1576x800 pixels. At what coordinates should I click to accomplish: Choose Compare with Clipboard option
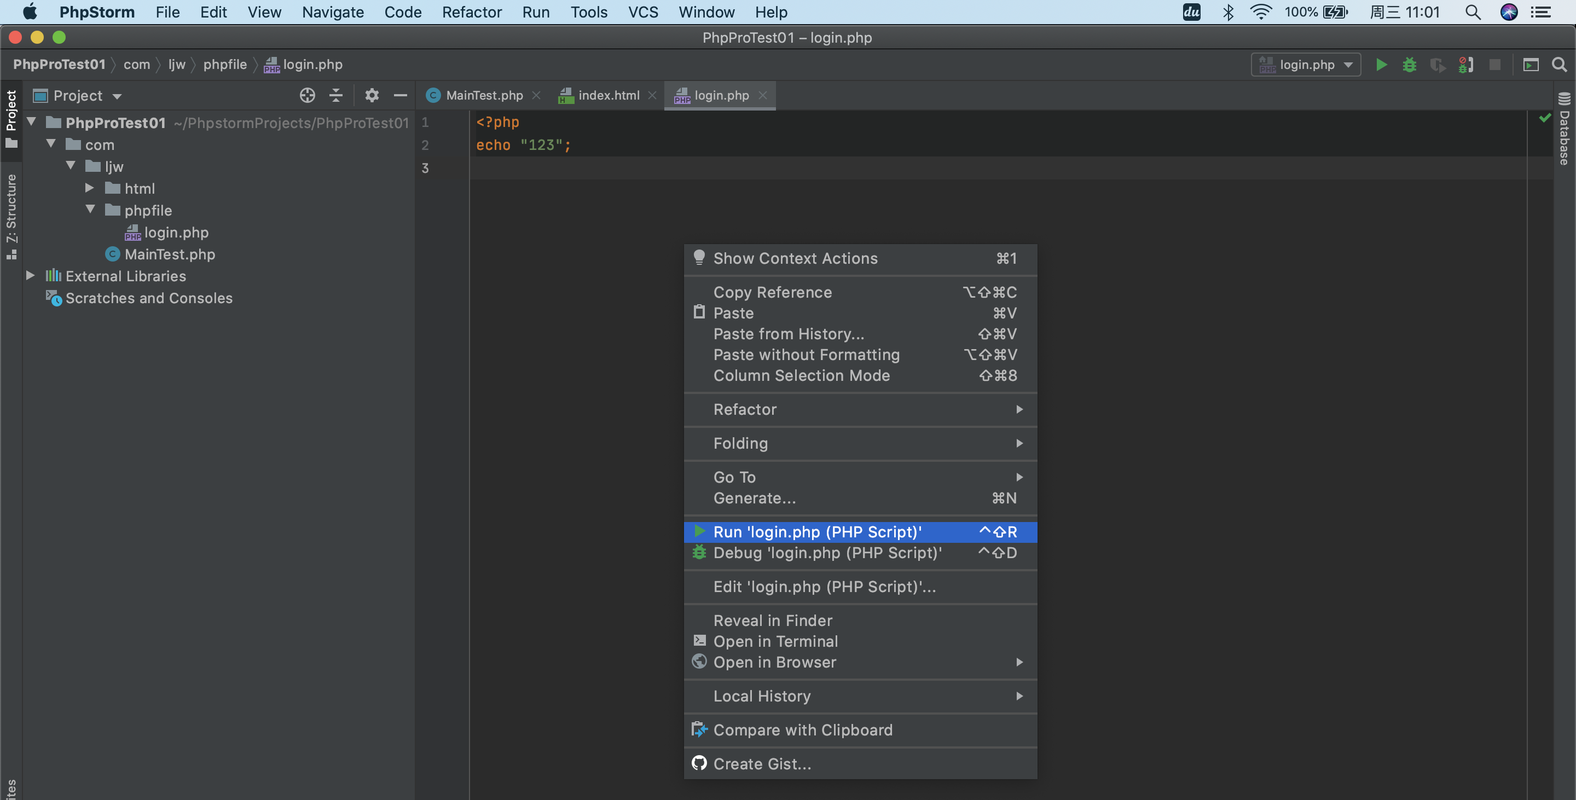click(x=802, y=729)
